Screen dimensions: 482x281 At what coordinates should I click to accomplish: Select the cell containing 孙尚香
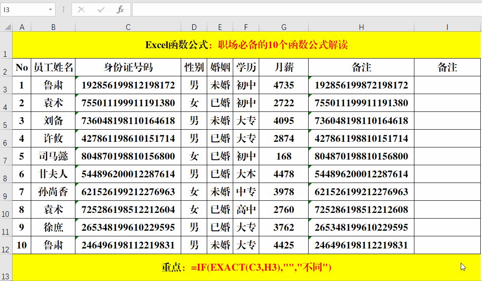pos(53,192)
